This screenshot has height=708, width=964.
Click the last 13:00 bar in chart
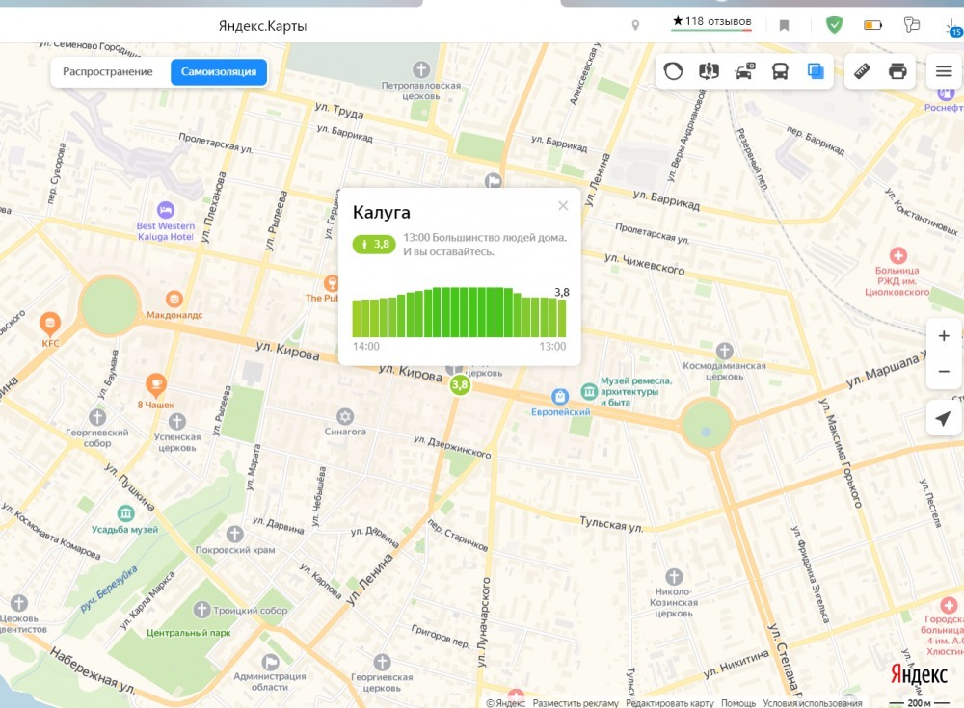pos(561,318)
